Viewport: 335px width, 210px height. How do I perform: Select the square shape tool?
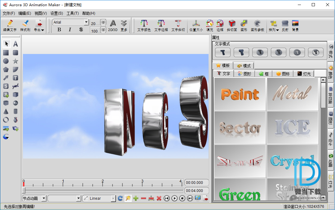(x=6, y=53)
